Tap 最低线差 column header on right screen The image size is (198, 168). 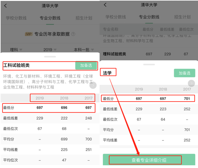tap(167, 29)
